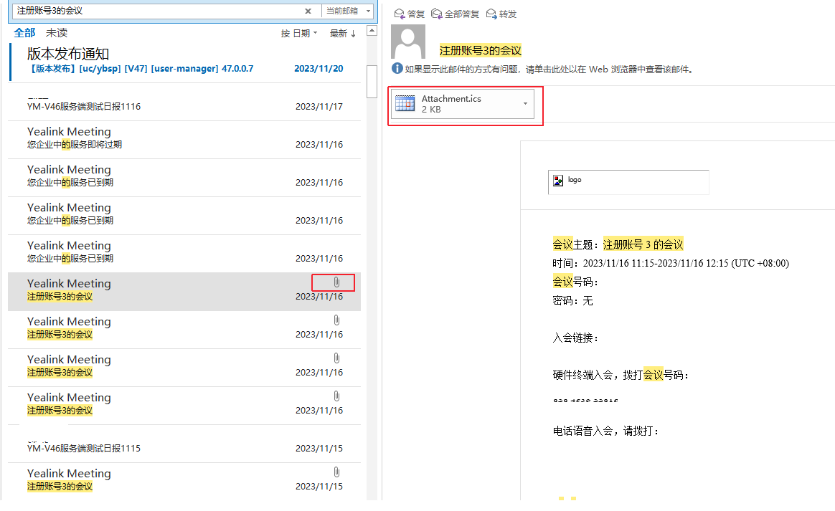The image size is (835, 511).
Task: Open the YM-V46服务端测试日报1116 email
Action: [184, 103]
